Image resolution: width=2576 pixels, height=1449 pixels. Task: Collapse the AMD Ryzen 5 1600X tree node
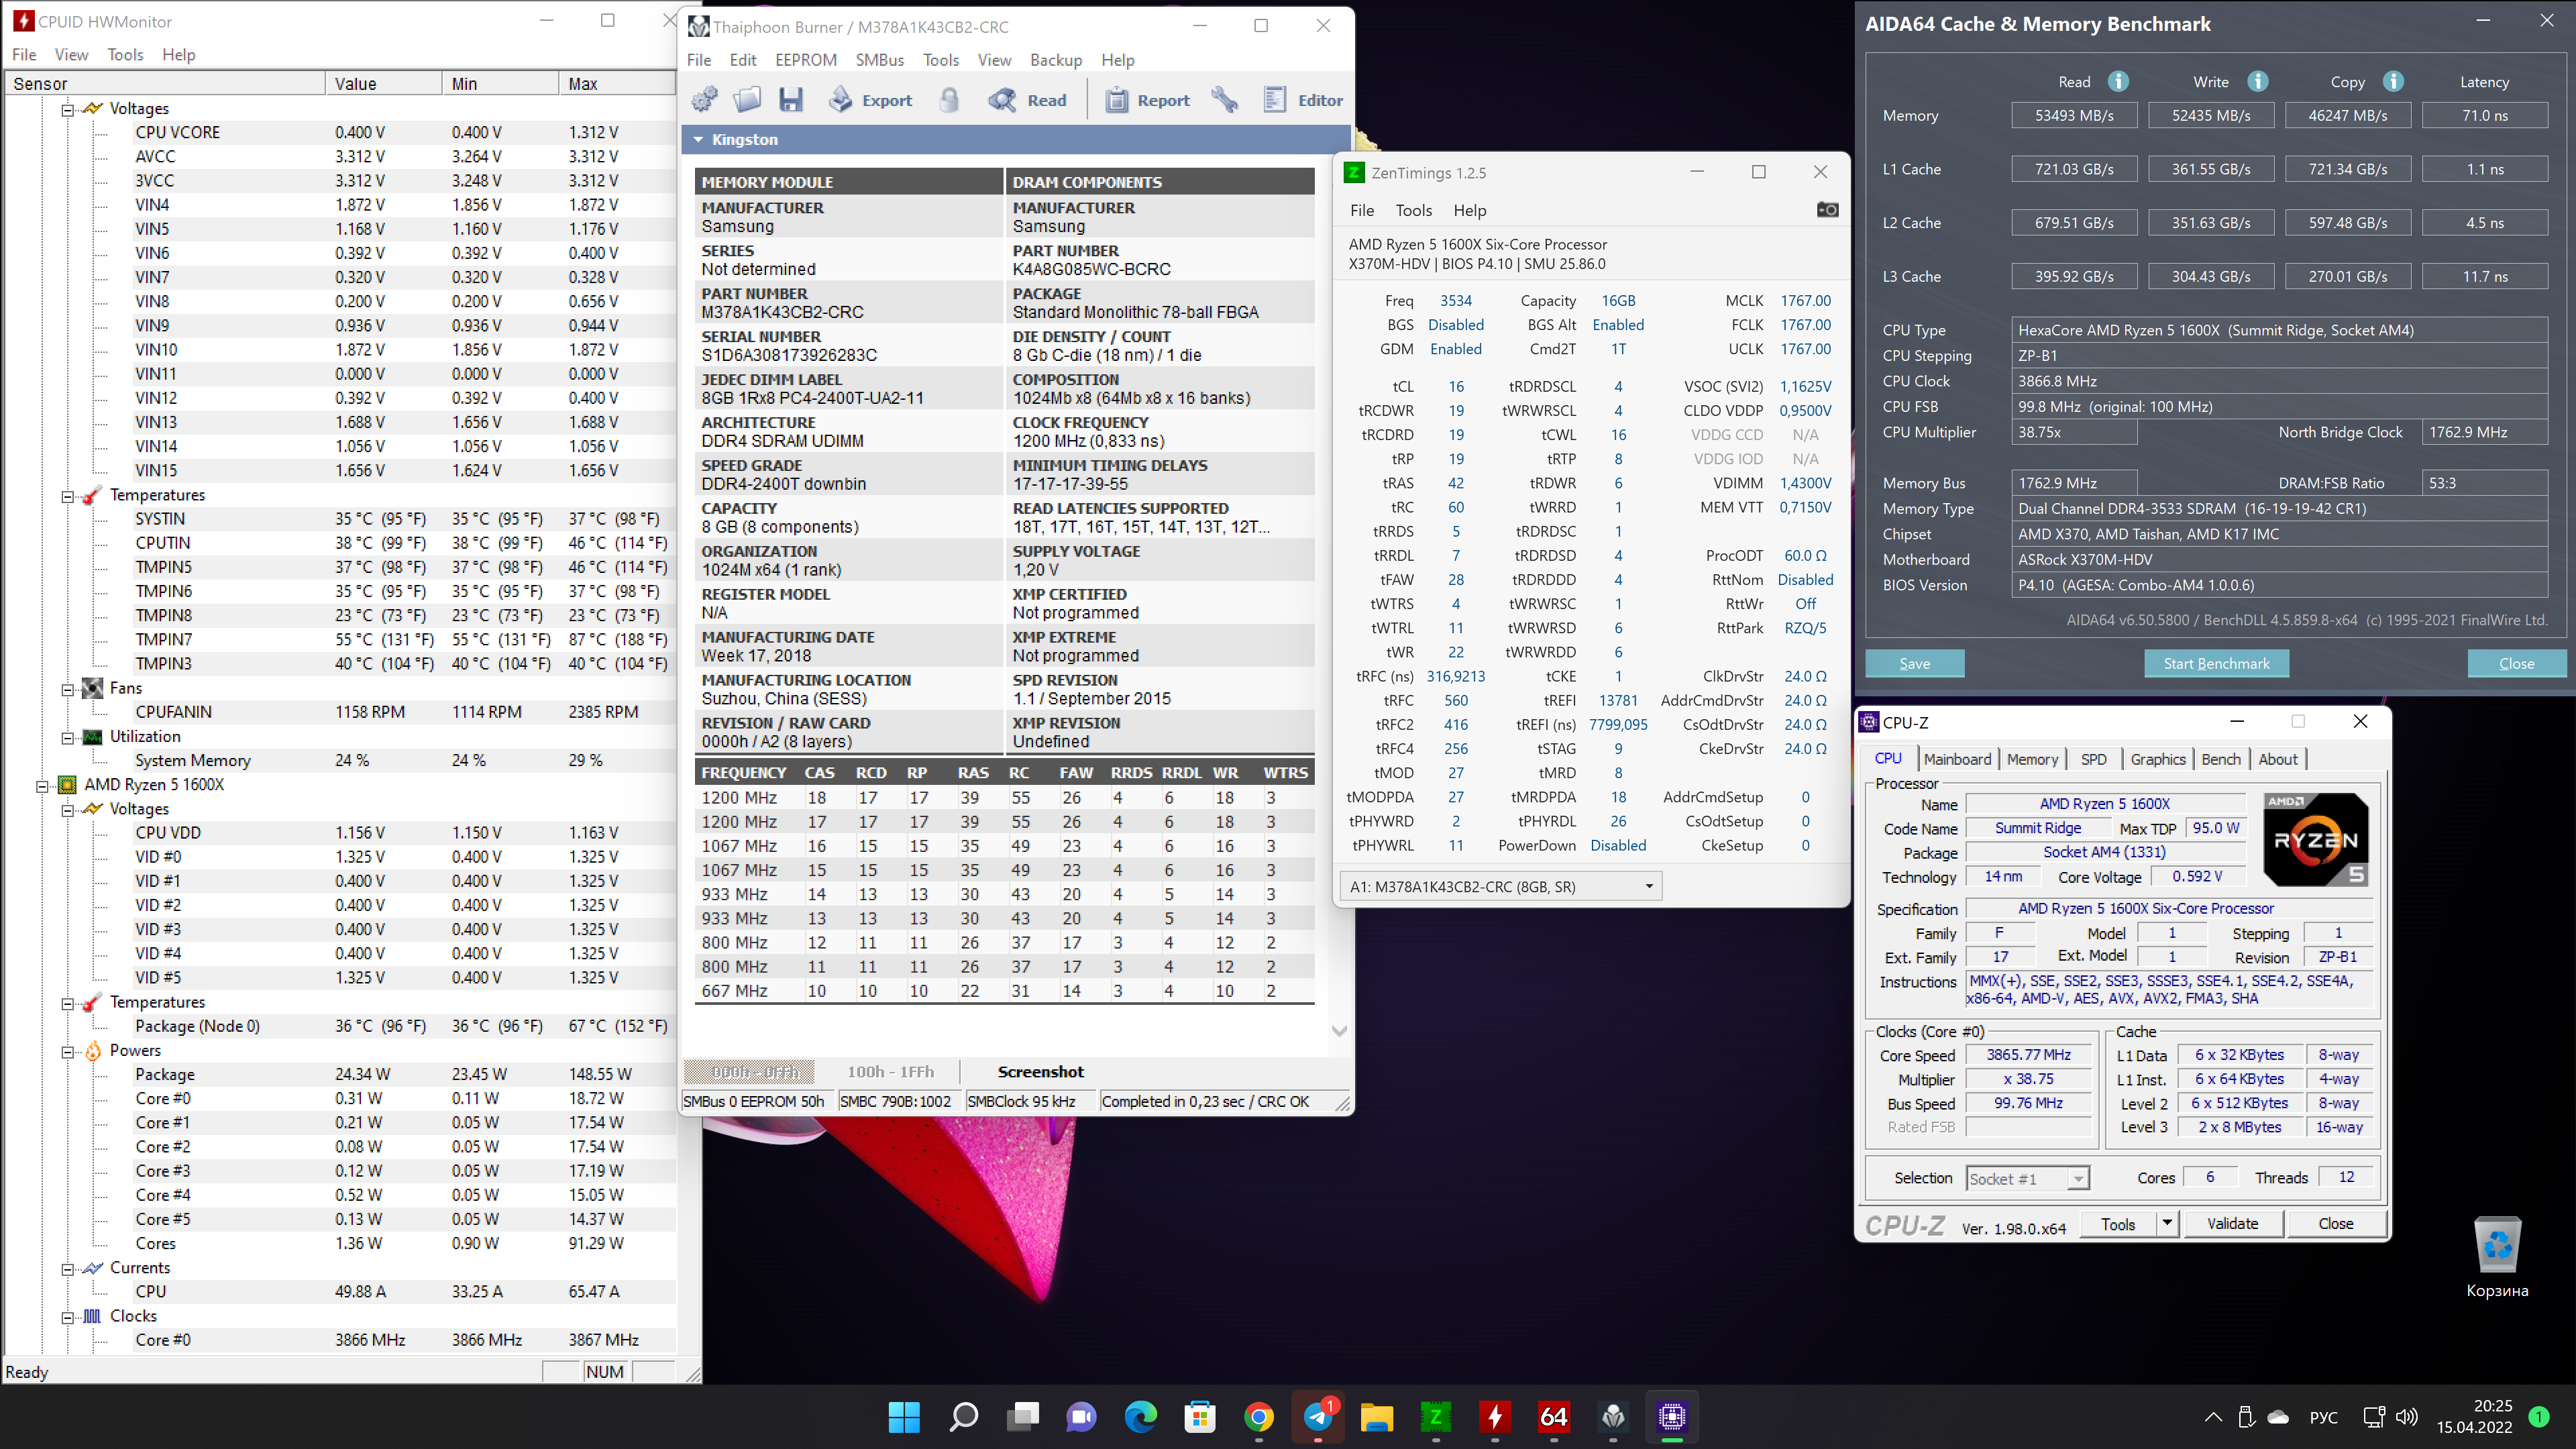[43, 786]
